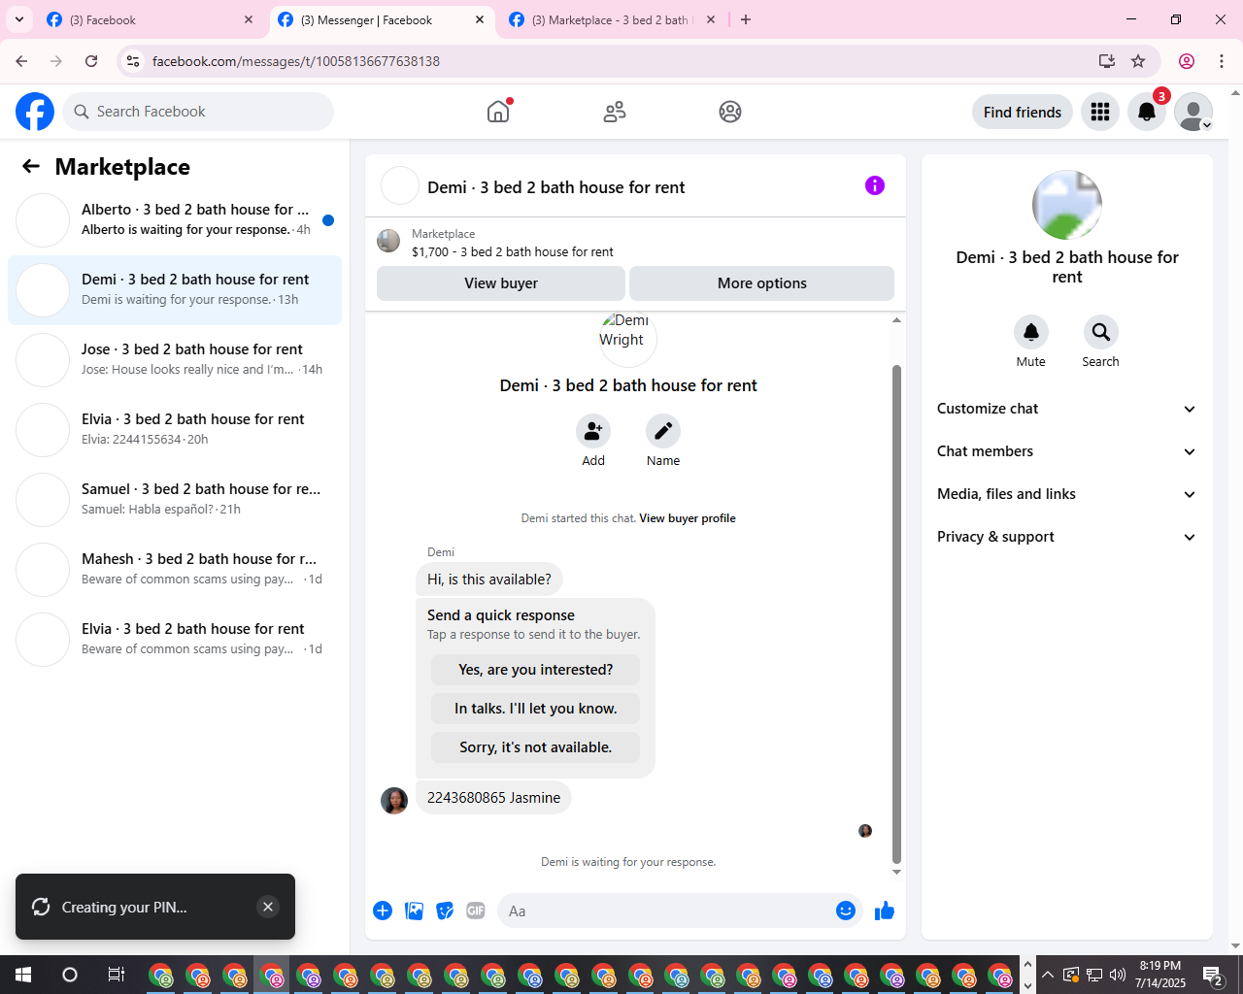Add people to the chat
1243x994 pixels.
coord(593,431)
